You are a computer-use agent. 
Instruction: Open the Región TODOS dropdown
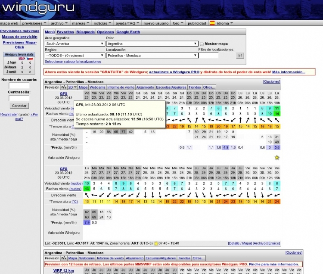coord(75,56)
